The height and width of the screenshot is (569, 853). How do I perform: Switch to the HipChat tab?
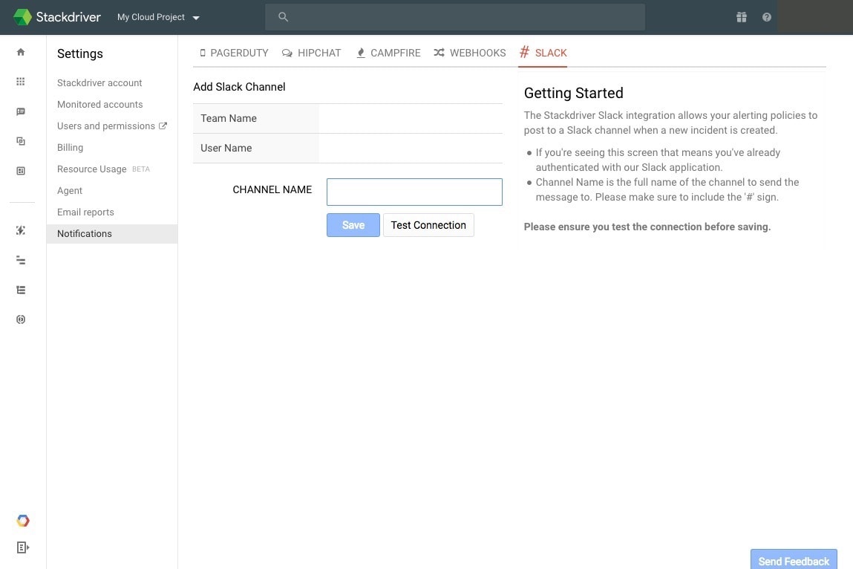(311, 53)
